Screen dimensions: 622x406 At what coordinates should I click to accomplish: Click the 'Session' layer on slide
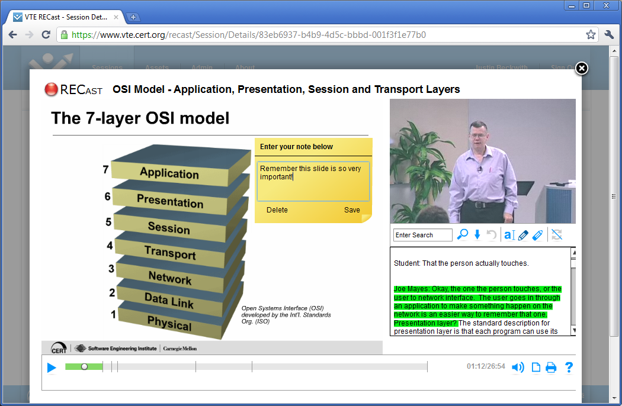coord(169,228)
